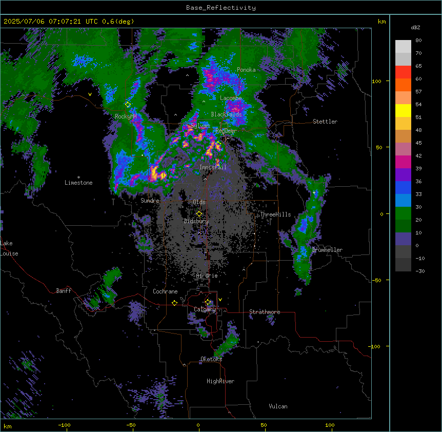Click the yellow v marker northwest of RockyMH
442x432 pixels.
coord(90,94)
